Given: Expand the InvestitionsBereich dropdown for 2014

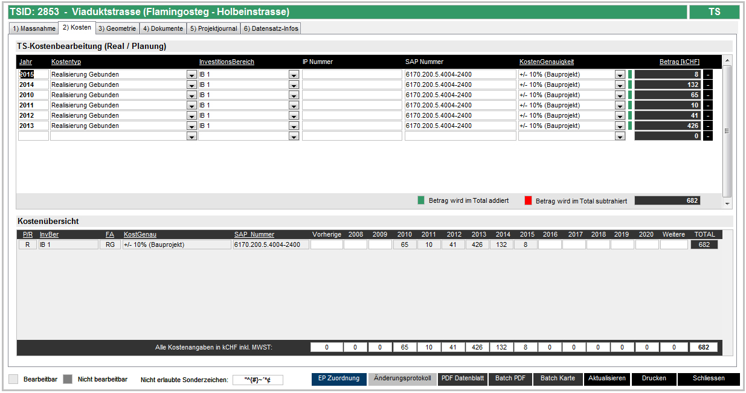Looking at the screenshot, I should pyautogui.click(x=294, y=85).
